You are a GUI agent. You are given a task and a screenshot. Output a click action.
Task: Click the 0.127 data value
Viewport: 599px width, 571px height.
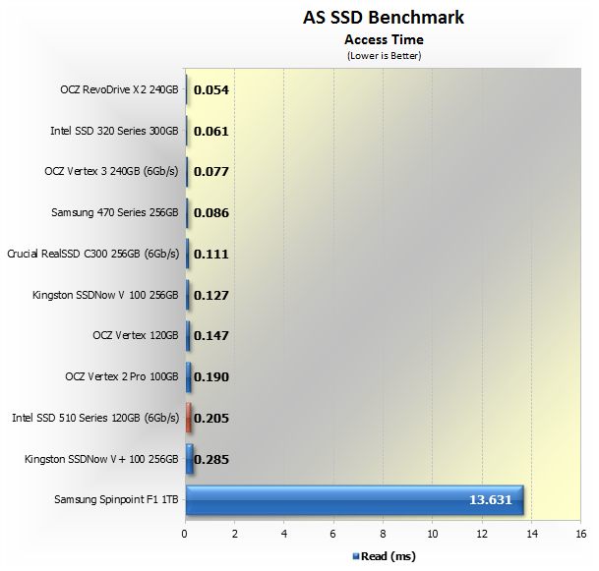click(x=211, y=296)
